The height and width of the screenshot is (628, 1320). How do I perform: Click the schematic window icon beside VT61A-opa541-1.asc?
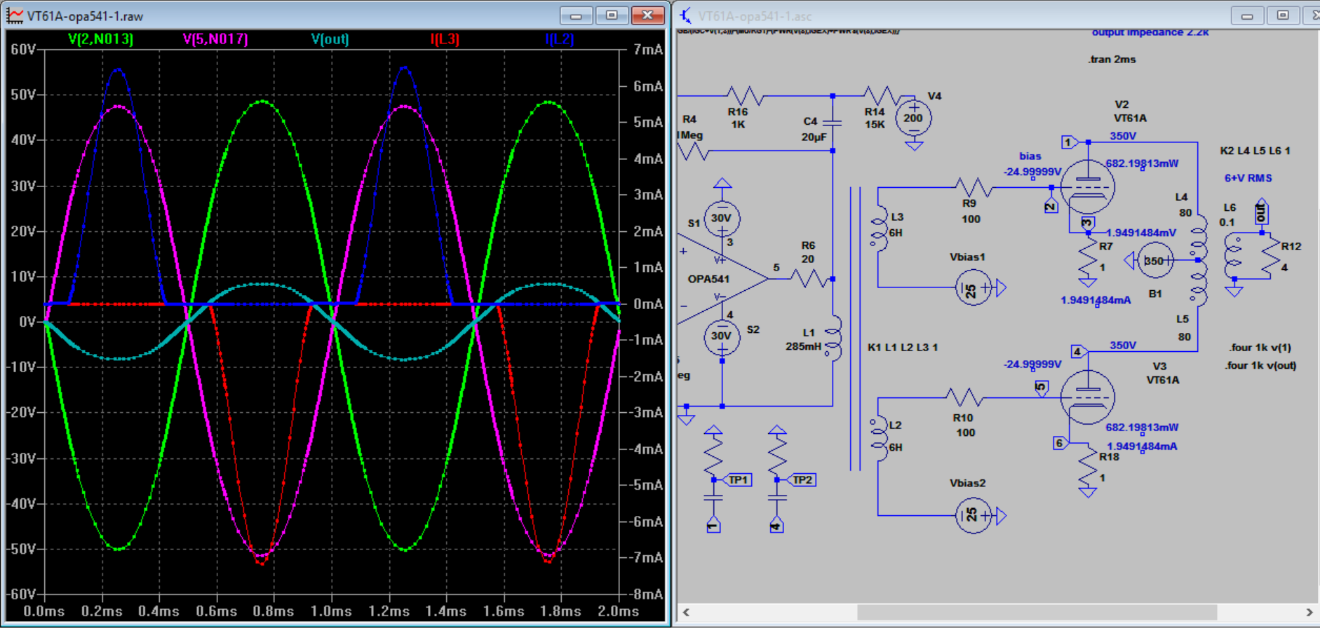pos(685,15)
